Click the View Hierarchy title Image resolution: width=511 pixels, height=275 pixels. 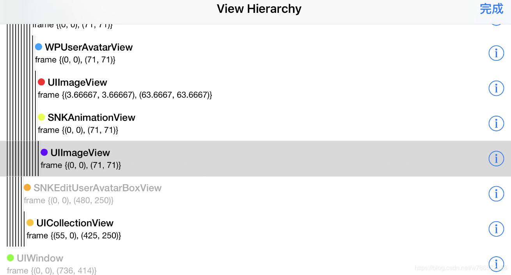(x=259, y=9)
